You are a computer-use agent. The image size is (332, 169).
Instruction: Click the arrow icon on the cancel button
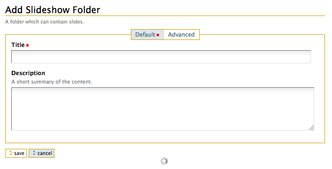click(x=35, y=153)
